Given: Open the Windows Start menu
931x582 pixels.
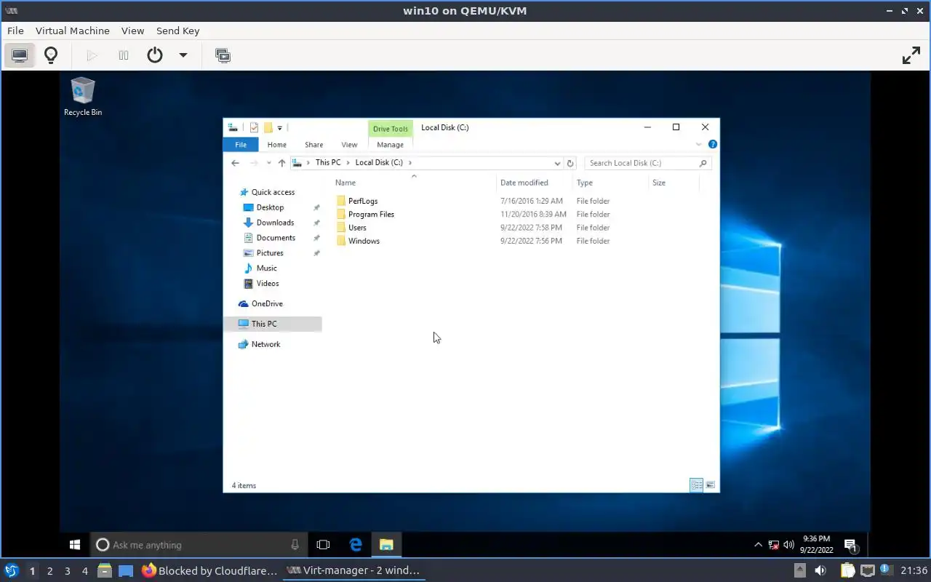Looking at the screenshot, I should coord(75,544).
